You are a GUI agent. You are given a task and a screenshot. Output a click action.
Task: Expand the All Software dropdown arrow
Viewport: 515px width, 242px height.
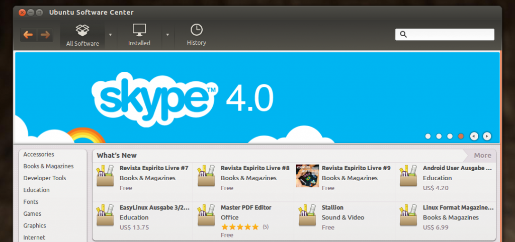[x=110, y=35]
